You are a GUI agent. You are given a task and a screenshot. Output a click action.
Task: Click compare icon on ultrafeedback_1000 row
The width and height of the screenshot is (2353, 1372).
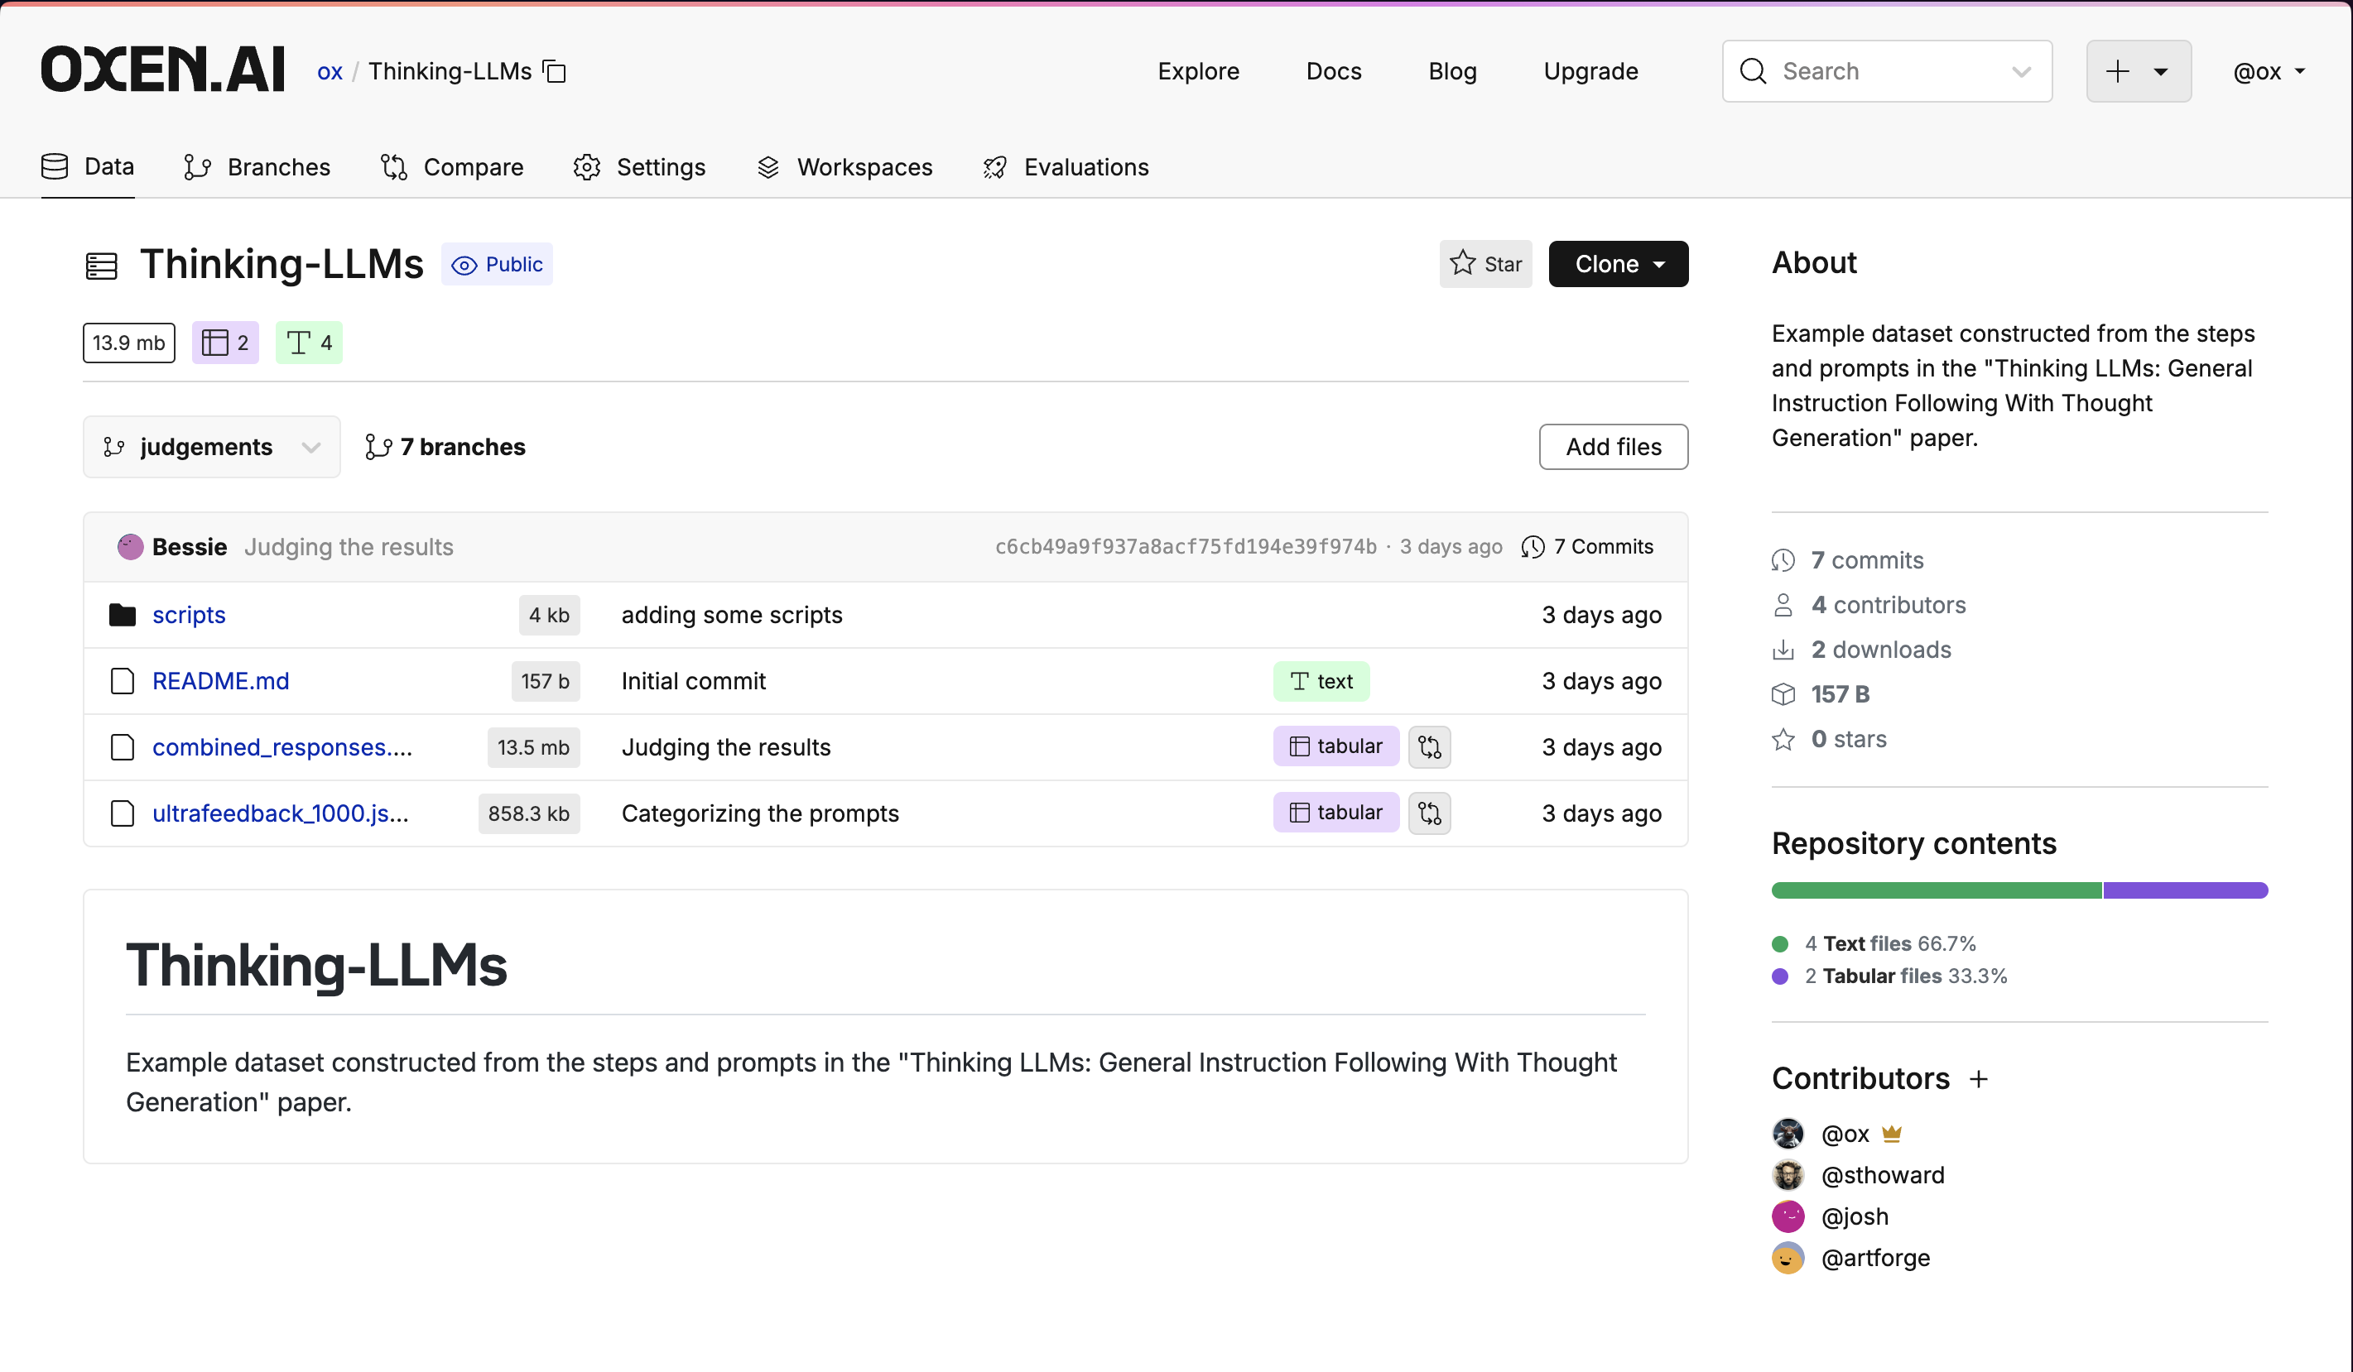pos(1429,813)
